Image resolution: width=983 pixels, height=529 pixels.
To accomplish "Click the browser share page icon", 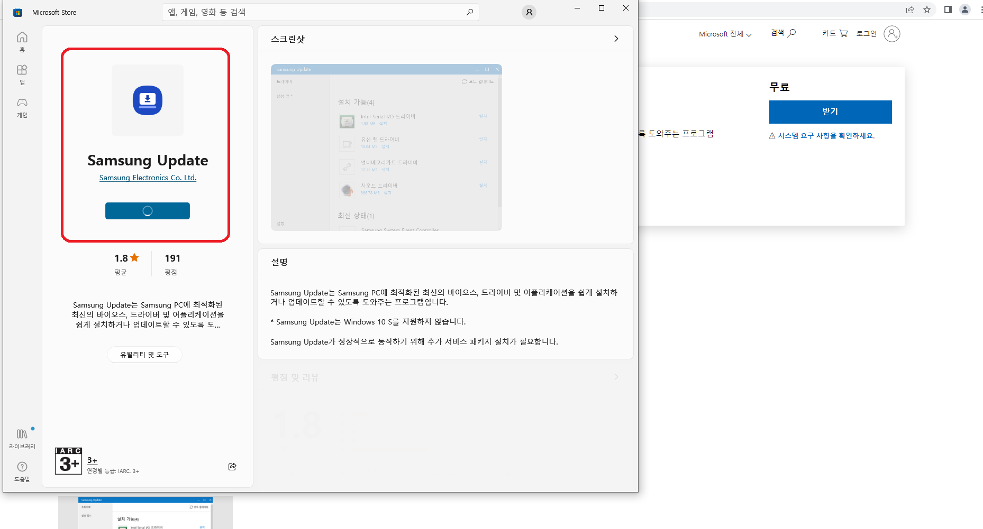I will click(x=910, y=10).
